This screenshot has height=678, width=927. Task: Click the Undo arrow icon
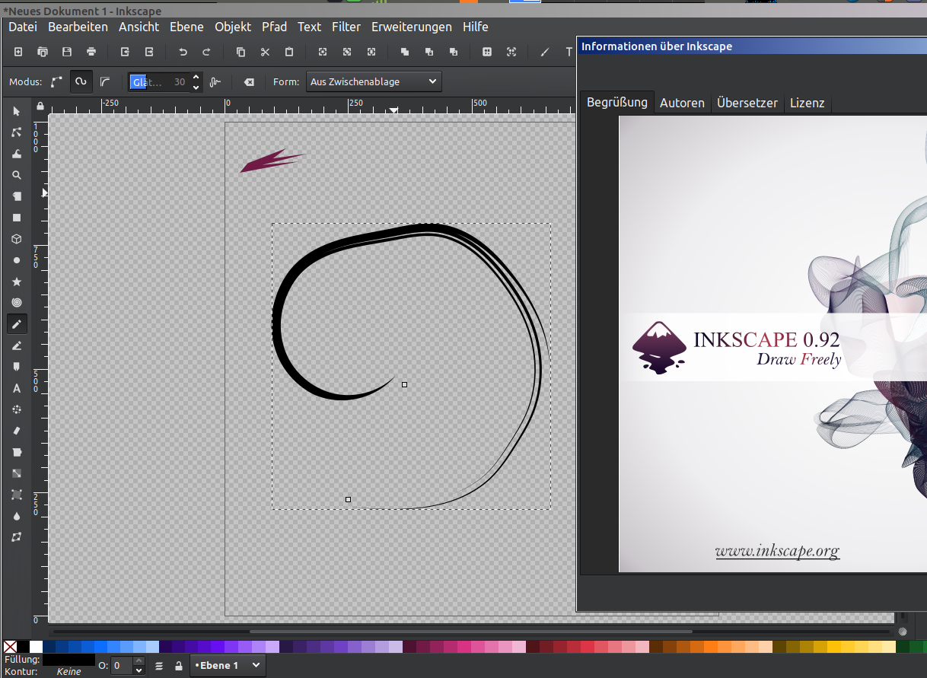(183, 53)
